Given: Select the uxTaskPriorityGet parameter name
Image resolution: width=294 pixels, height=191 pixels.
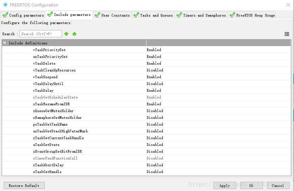Looking at the screenshot, I should [x=50, y=57].
